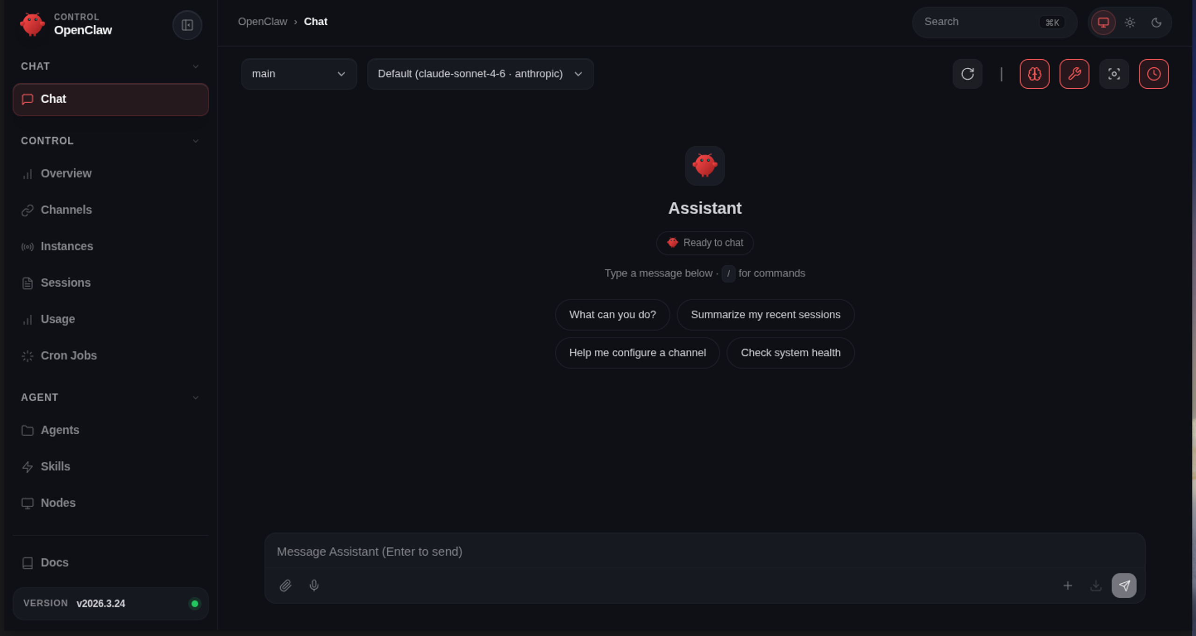Click 'Summarize my recent sessions' suggestion
The width and height of the screenshot is (1196, 636).
click(x=765, y=315)
